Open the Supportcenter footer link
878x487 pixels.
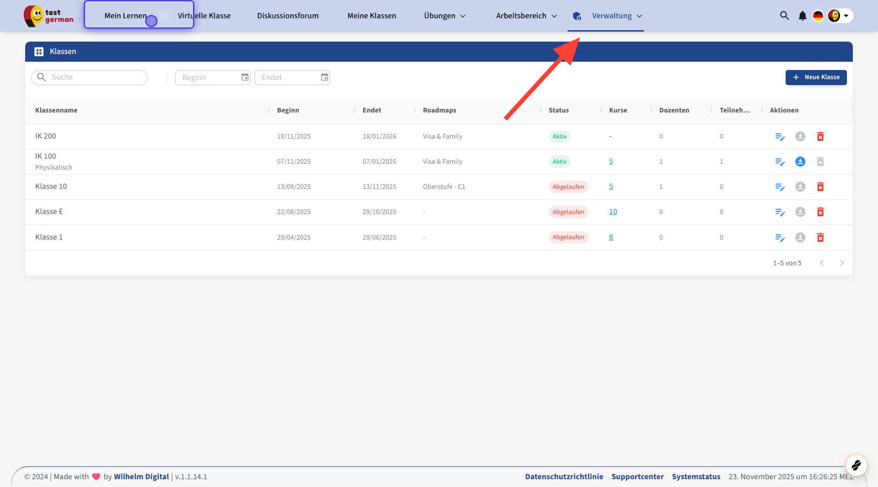point(637,476)
